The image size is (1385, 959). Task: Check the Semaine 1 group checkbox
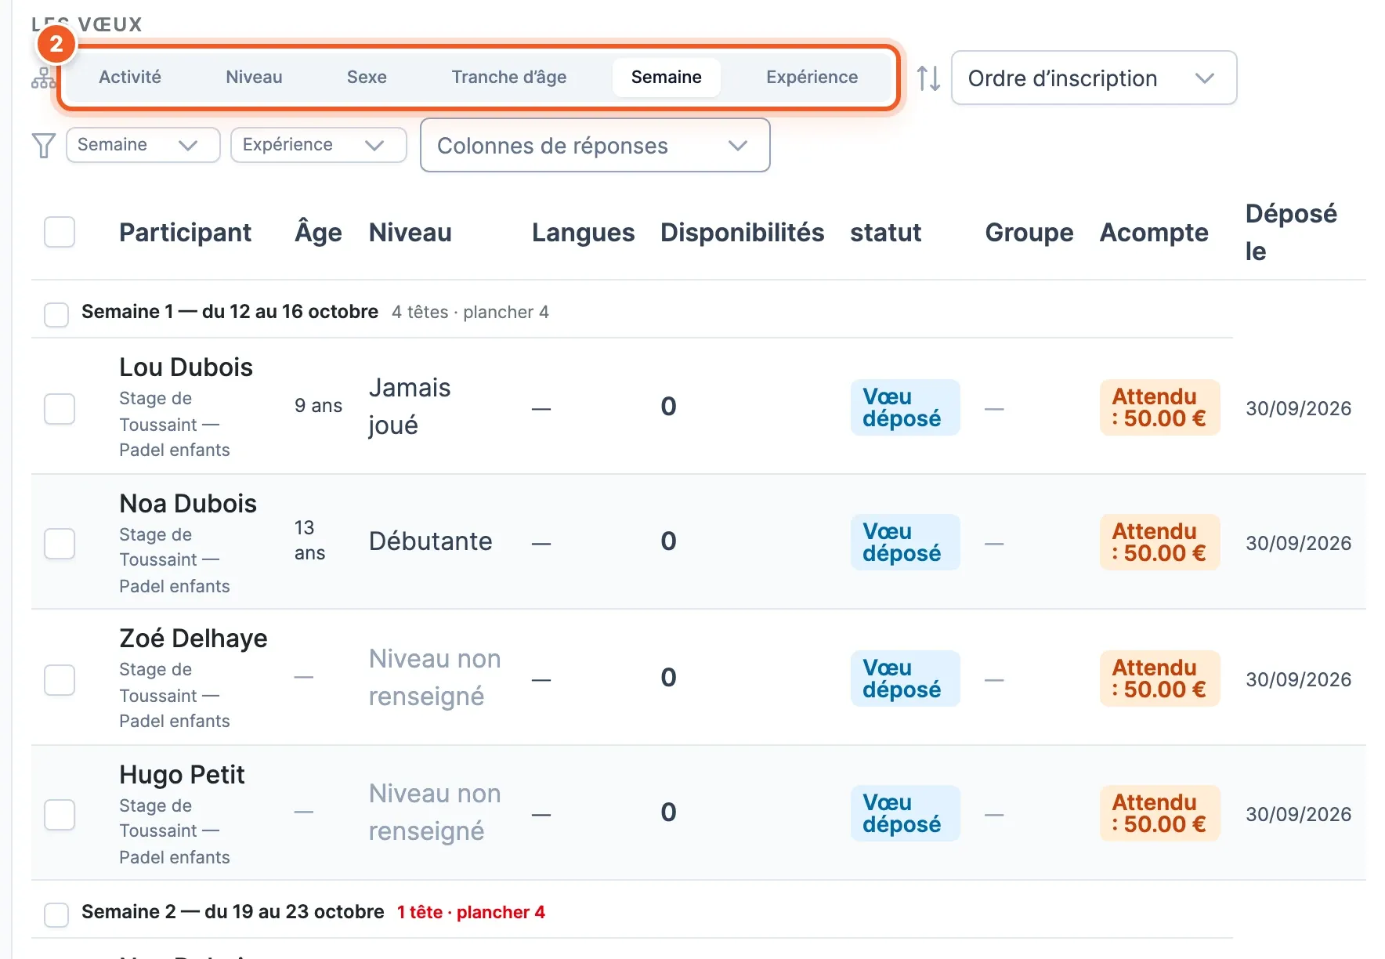point(56,314)
